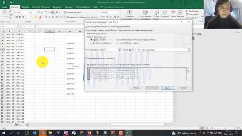Select 'с разделителями' delimited radio option
The width and height of the screenshot is (242, 136).
pyautogui.click(x=91, y=40)
